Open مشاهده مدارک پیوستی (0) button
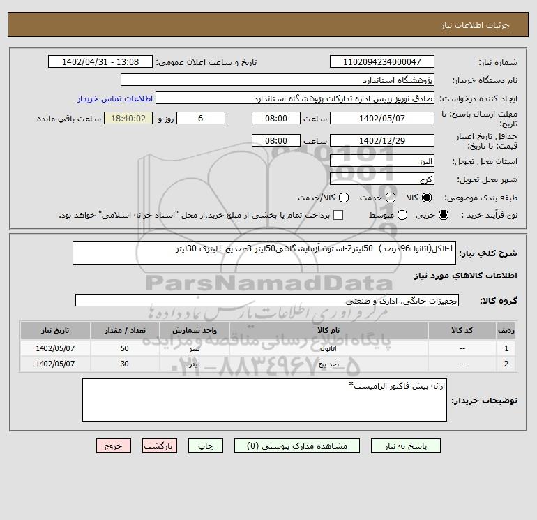Screen dimensions: 537x520 point(297,446)
